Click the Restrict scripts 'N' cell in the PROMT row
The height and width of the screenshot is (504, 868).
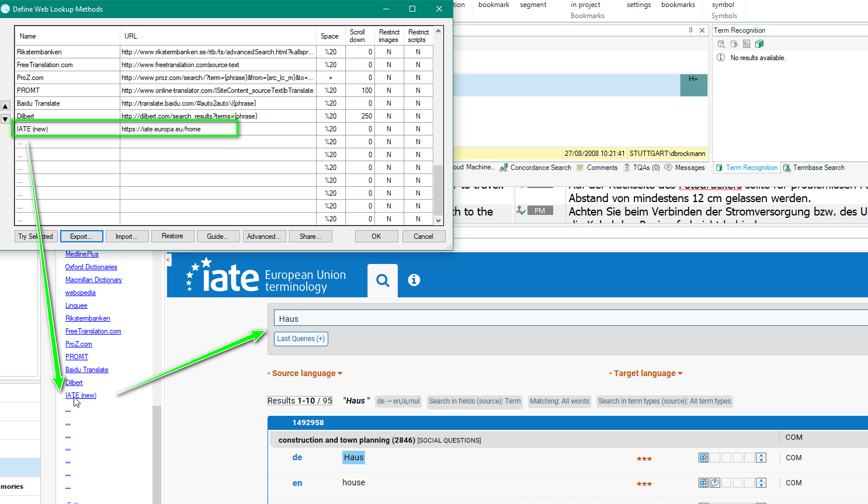coord(418,91)
